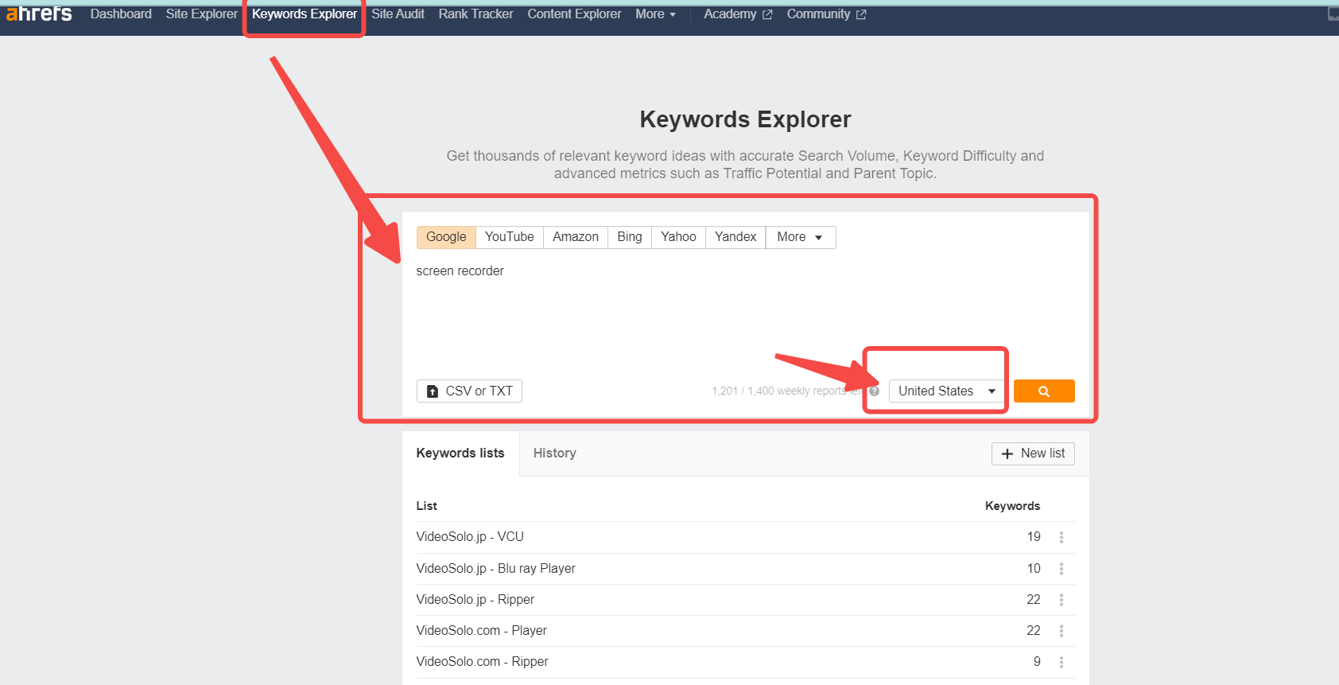Switch to the History tab
Image resolution: width=1339 pixels, height=685 pixels.
555,453
